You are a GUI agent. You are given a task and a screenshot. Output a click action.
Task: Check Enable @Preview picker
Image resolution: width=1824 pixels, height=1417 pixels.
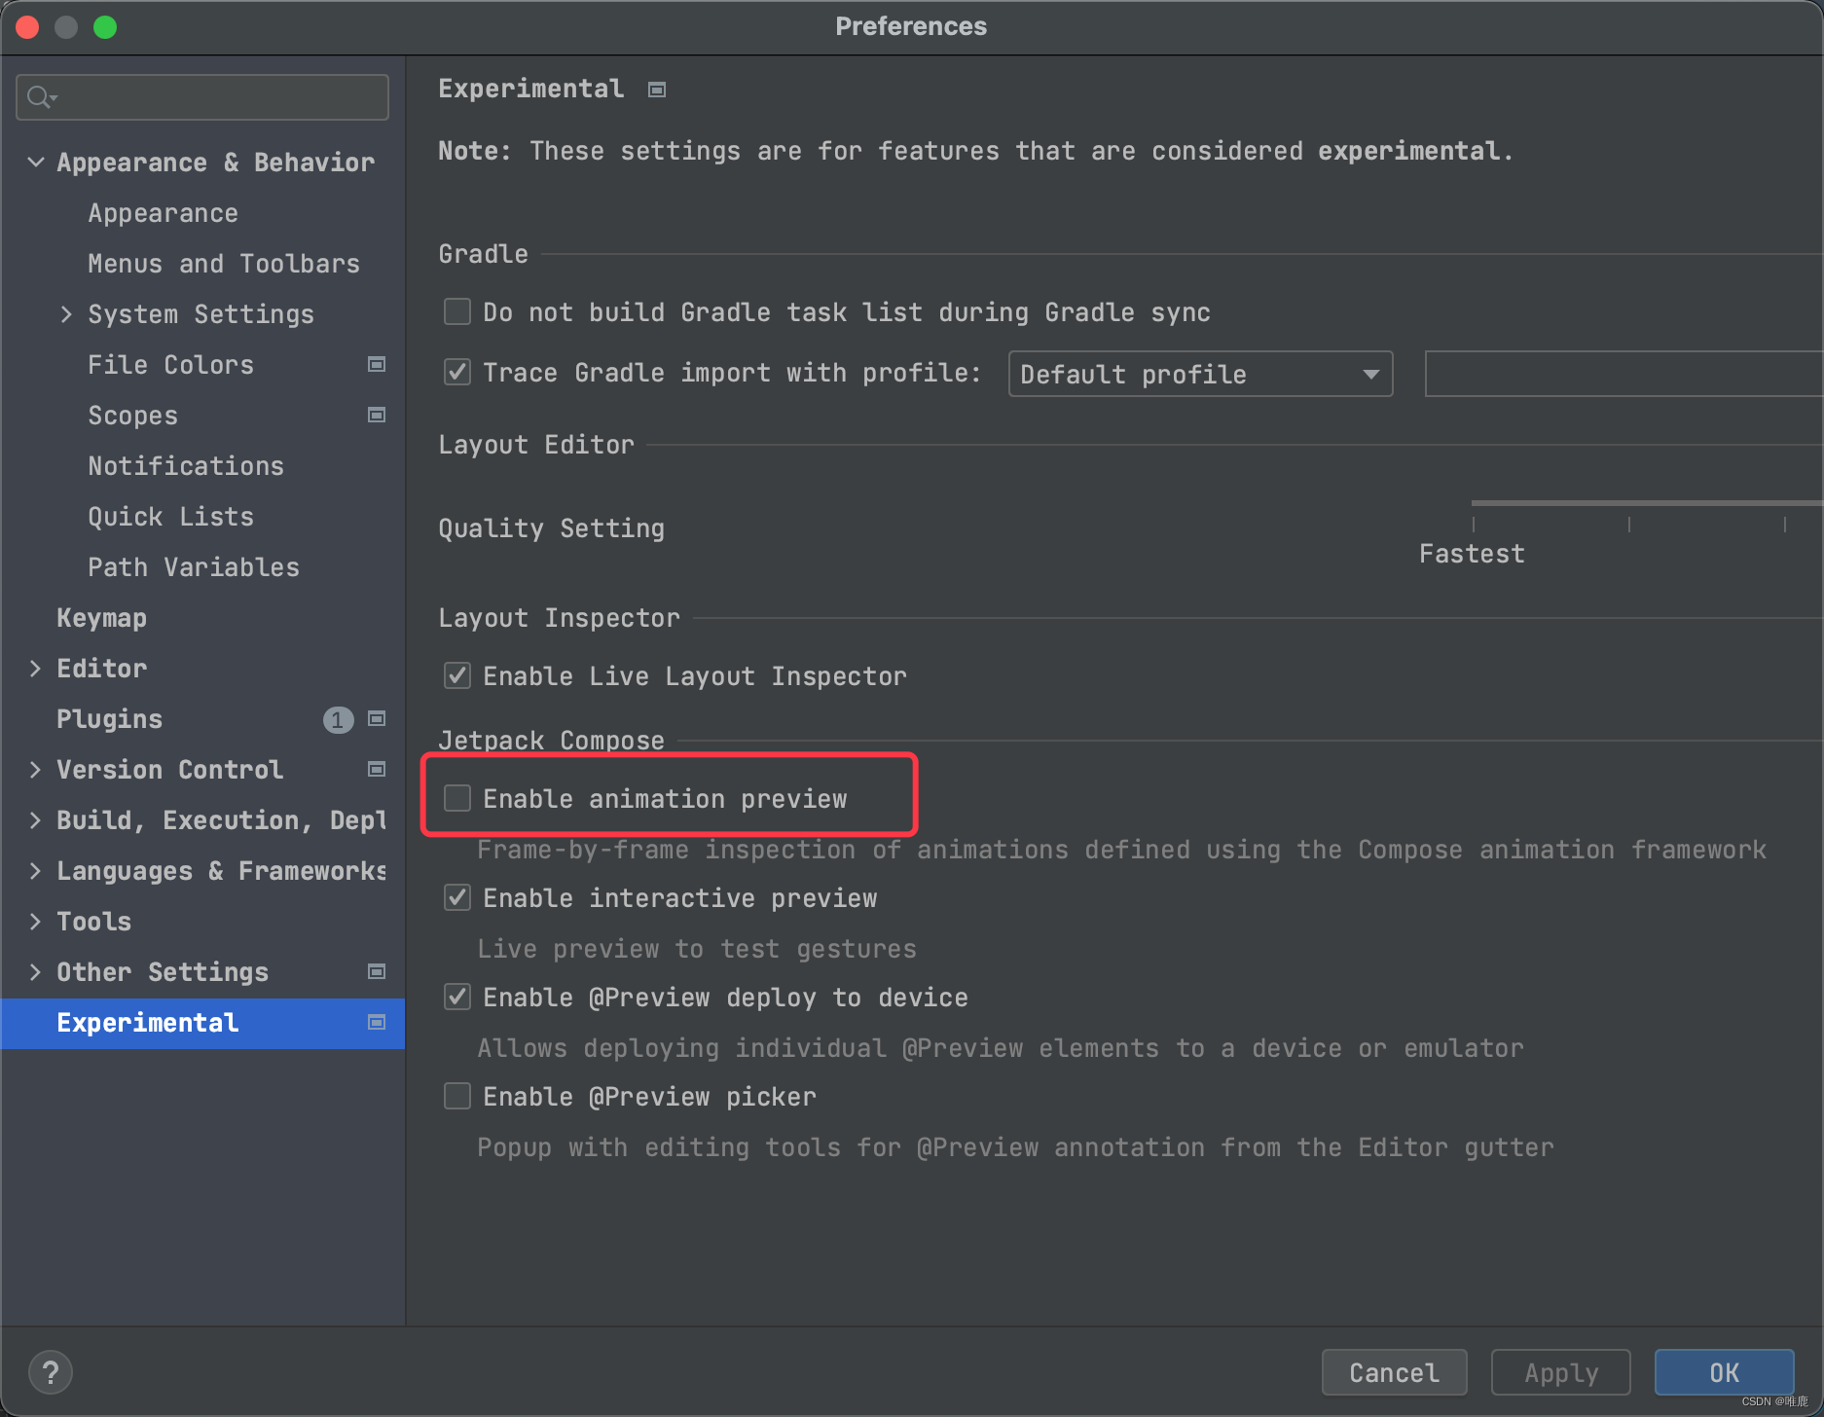click(457, 1096)
